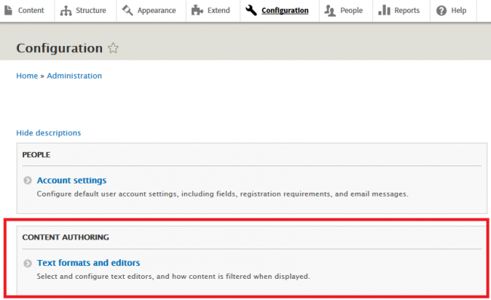Open Text formats and editors link
The width and height of the screenshot is (491, 300).
pyautogui.click(x=88, y=263)
